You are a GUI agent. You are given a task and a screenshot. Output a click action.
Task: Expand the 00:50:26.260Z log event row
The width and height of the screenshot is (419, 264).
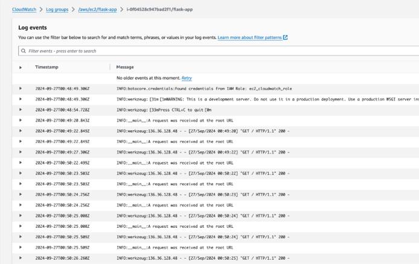tap(21, 259)
